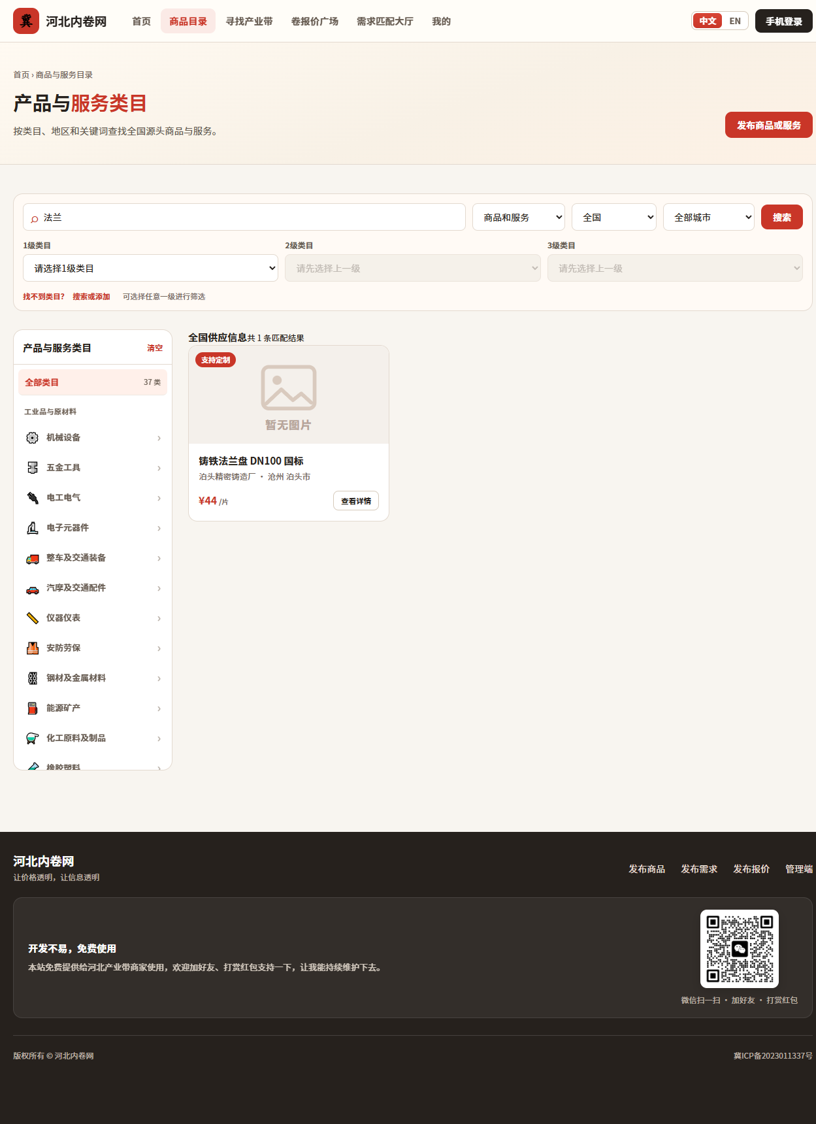
Task: Click the keyword search field containing 法兰
Action: point(244,217)
